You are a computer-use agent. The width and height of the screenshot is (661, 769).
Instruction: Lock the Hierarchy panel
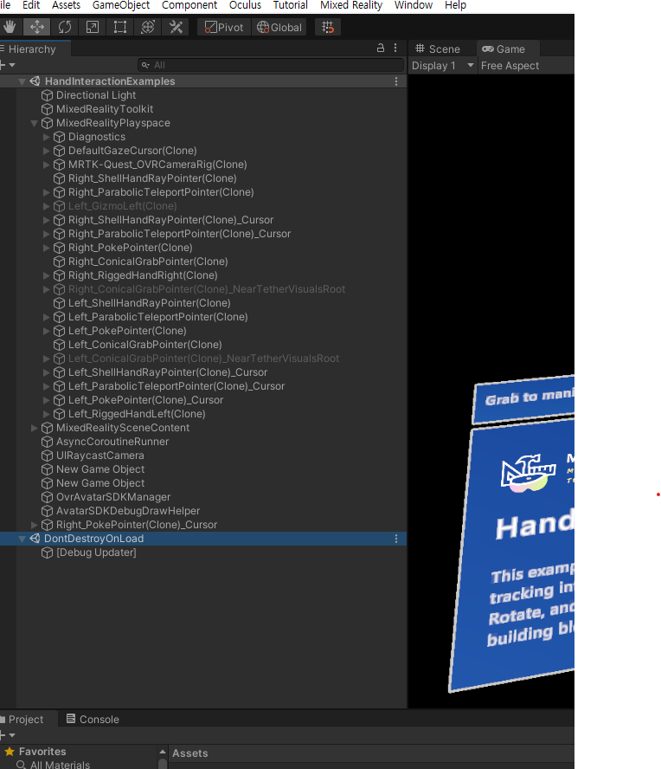point(380,48)
